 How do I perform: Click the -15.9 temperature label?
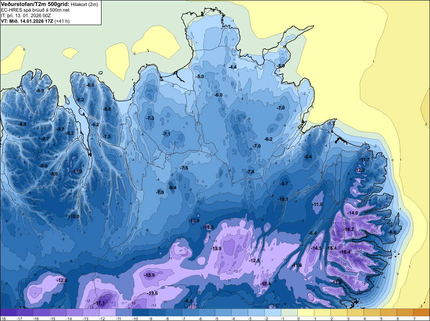(150, 276)
